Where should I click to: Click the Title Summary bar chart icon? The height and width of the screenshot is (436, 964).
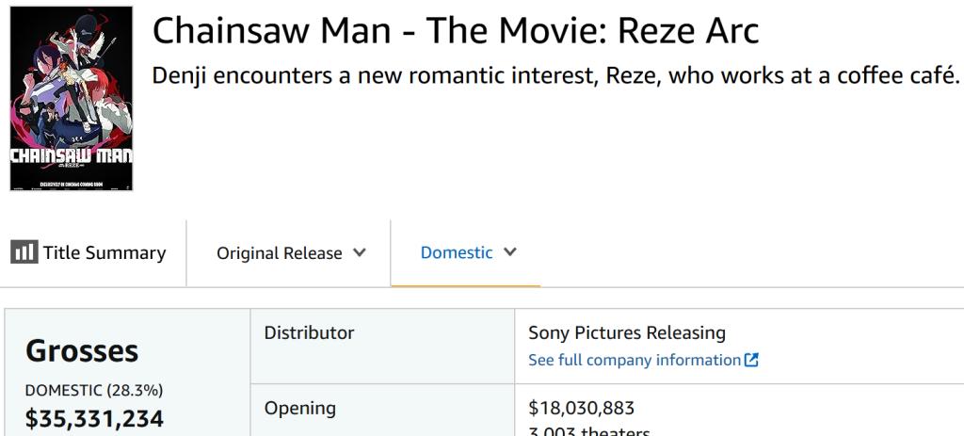pyautogui.click(x=24, y=252)
